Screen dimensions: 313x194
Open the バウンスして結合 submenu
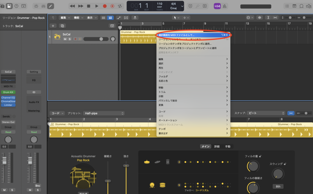tap(193, 100)
